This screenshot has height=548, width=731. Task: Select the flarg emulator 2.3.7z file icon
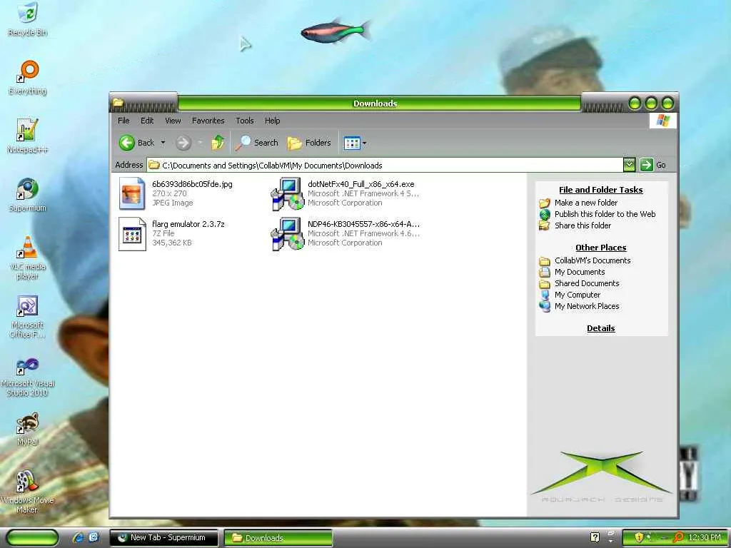[x=132, y=234]
